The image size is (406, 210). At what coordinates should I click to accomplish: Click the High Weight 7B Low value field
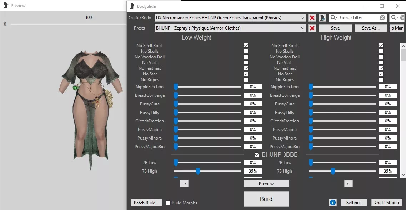pos(388,163)
